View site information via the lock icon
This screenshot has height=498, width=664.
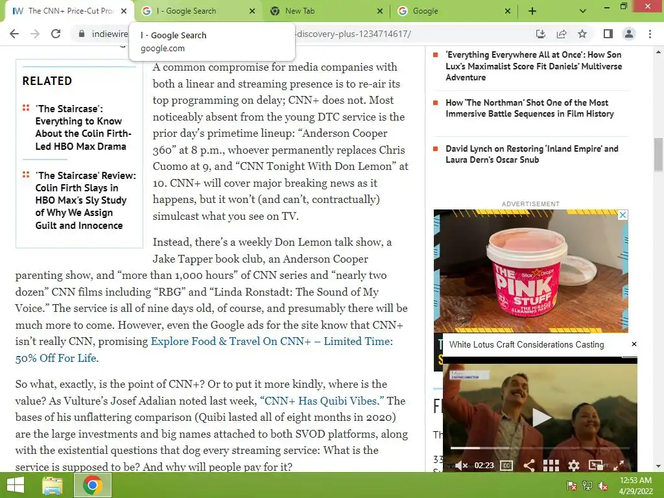tap(81, 34)
